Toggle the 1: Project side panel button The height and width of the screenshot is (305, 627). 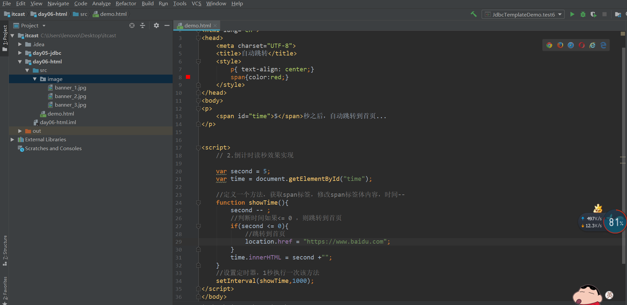pos(5,38)
